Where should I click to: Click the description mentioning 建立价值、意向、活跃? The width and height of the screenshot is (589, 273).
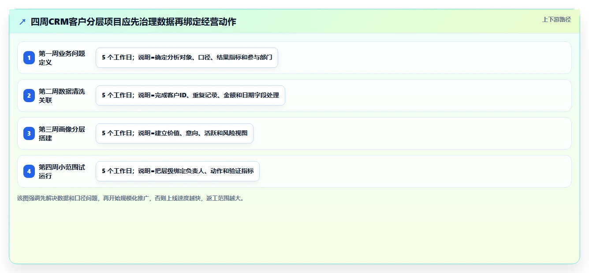tap(175, 133)
